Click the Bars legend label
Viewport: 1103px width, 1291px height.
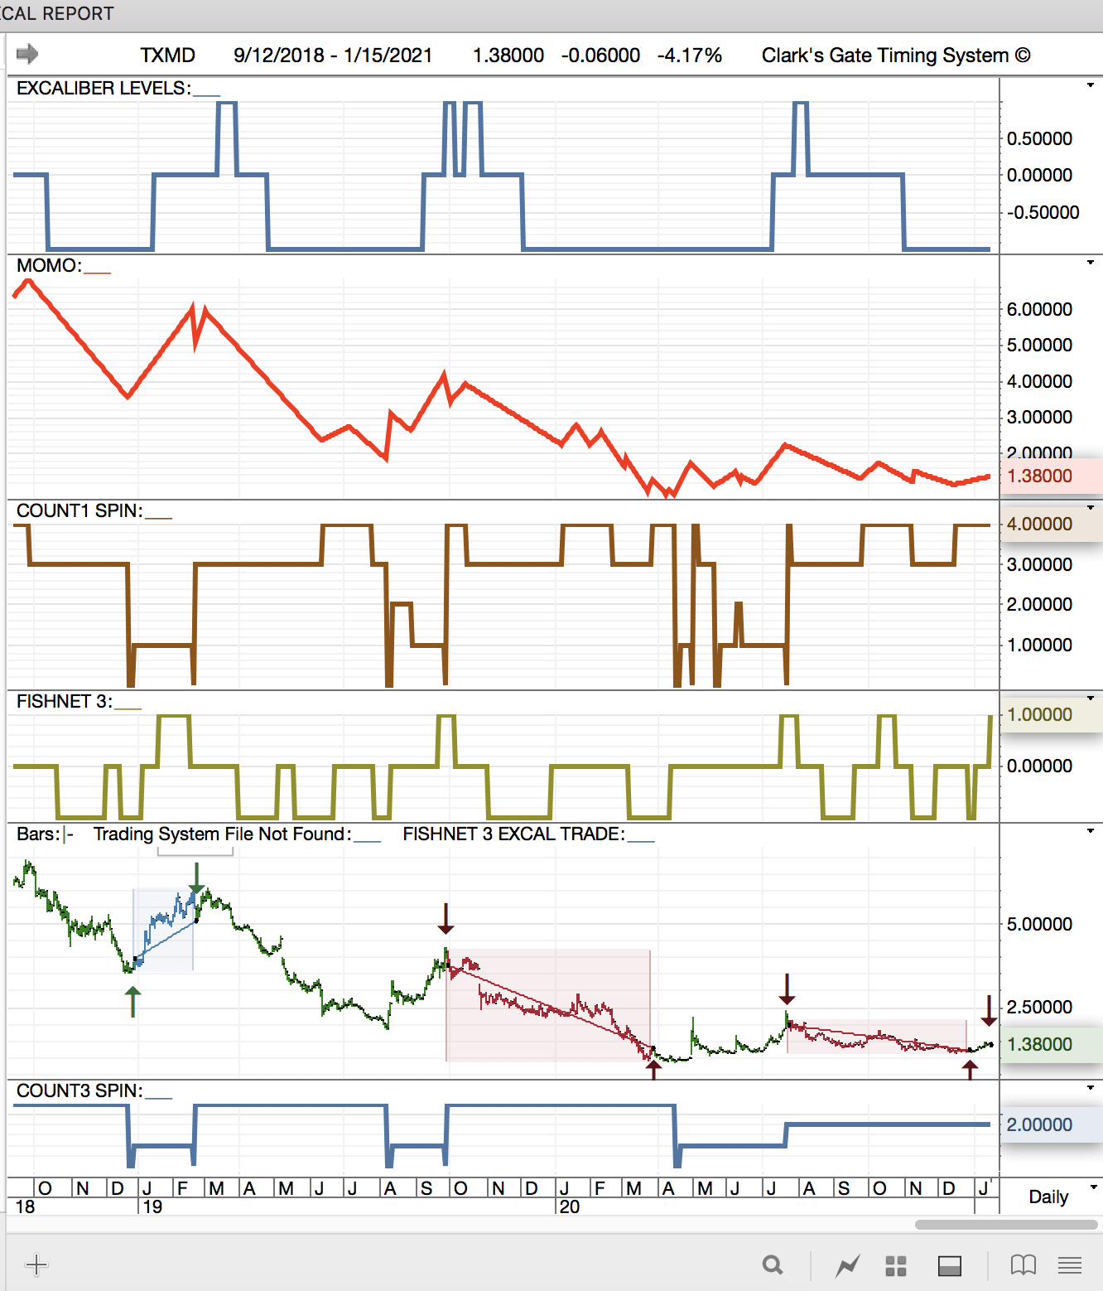pos(38,834)
